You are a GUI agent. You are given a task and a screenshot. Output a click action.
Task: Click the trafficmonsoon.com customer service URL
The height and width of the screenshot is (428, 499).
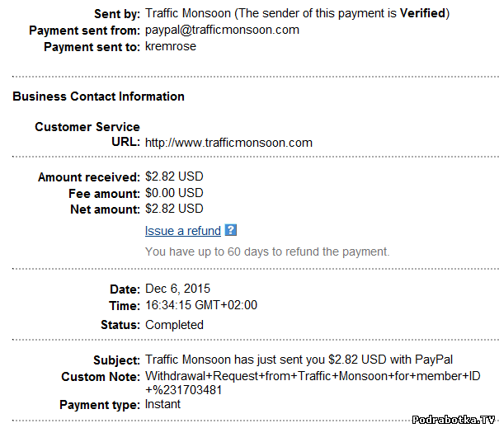[228, 143]
